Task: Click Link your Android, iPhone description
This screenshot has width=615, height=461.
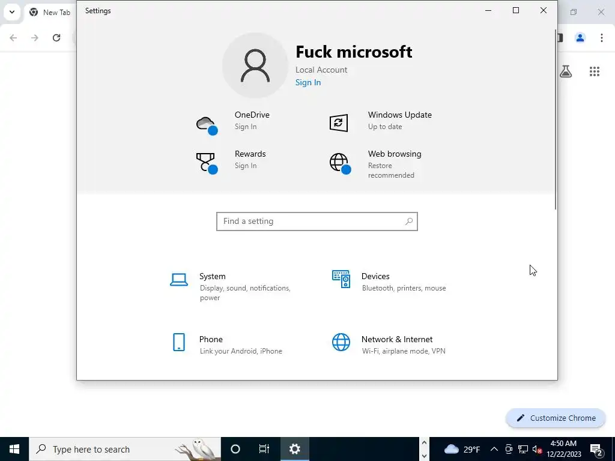Action: 241,351
